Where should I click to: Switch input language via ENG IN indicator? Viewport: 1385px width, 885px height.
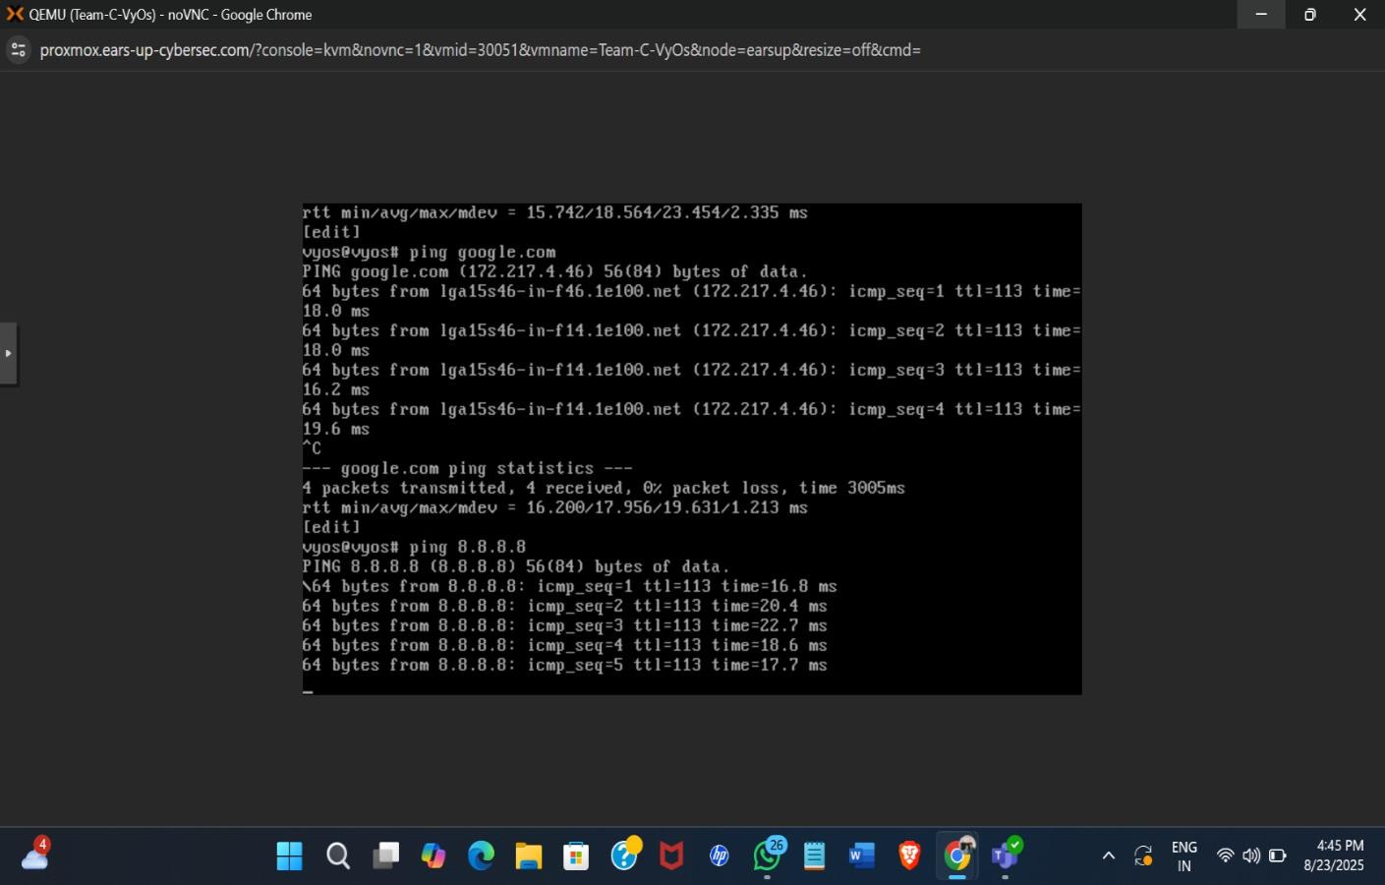pyautogui.click(x=1183, y=855)
